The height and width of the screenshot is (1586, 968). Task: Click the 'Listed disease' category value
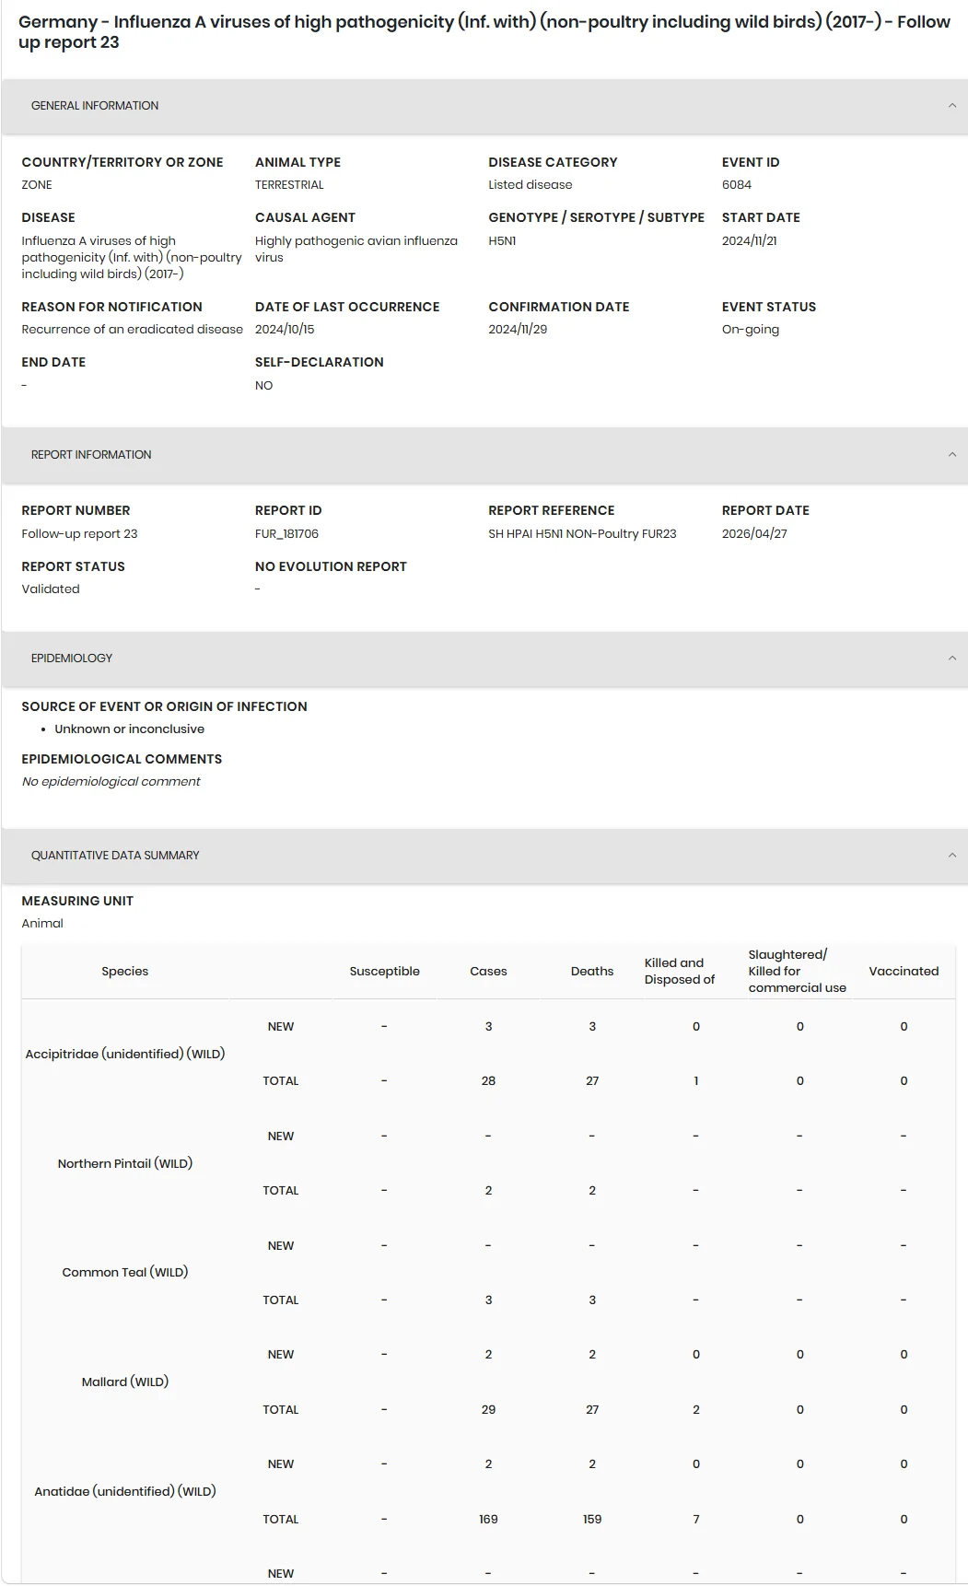click(531, 185)
